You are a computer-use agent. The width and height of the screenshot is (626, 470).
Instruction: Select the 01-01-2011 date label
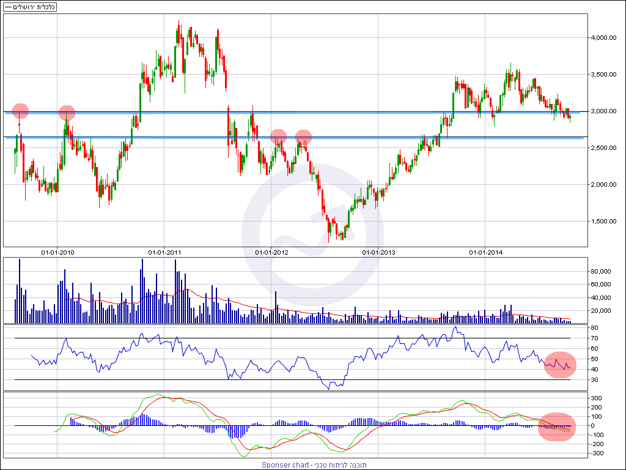click(x=165, y=252)
